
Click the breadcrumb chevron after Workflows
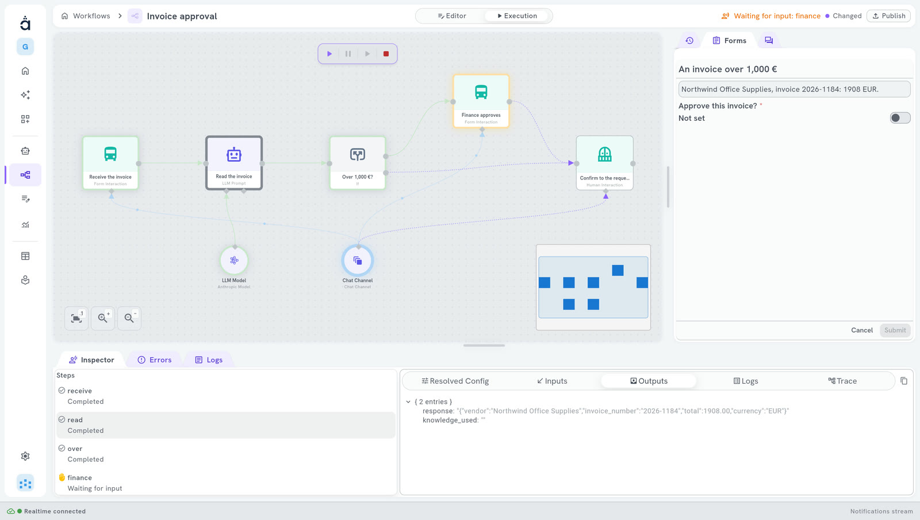point(120,16)
